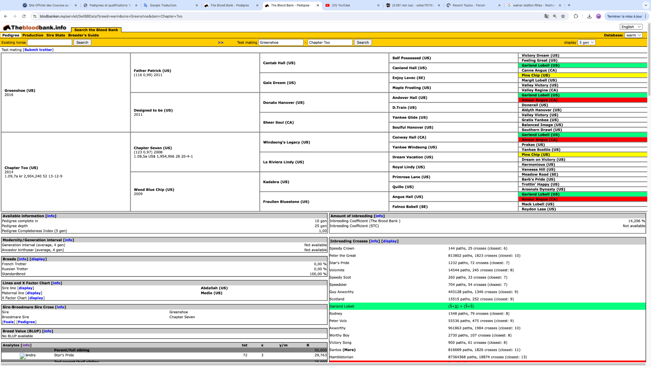Click display link in Breeds section

click(38, 259)
